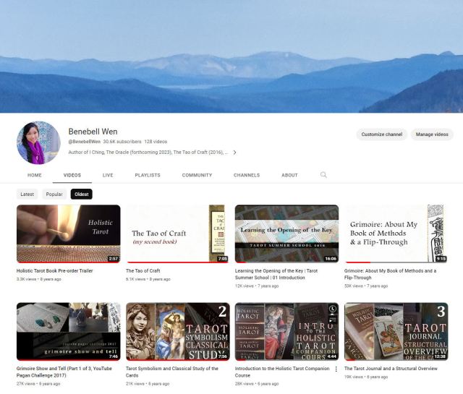Click the Customize channel button
Screen dimensions: 463x394
pos(382,134)
